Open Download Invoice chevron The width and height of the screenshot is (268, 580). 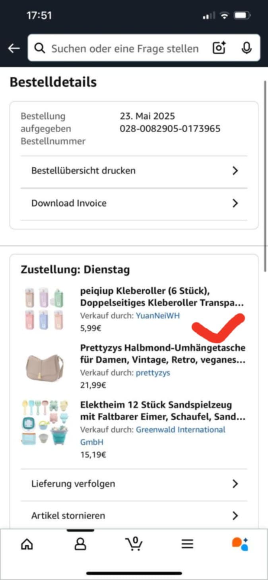tap(235, 203)
